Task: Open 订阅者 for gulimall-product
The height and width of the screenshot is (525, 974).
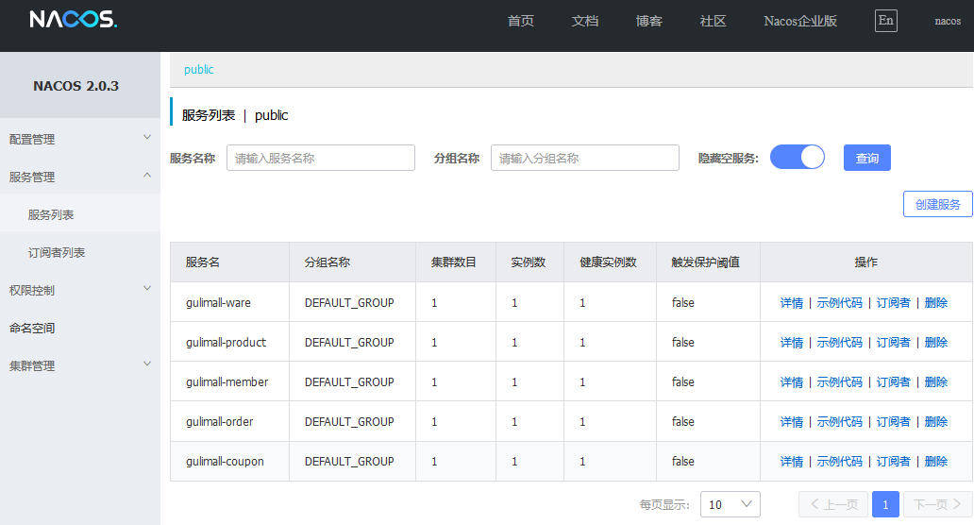Action: (x=893, y=343)
